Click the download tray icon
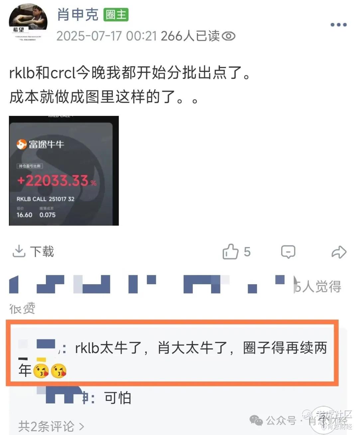Screen dimensions: 359x435 pyautogui.click(x=19, y=251)
